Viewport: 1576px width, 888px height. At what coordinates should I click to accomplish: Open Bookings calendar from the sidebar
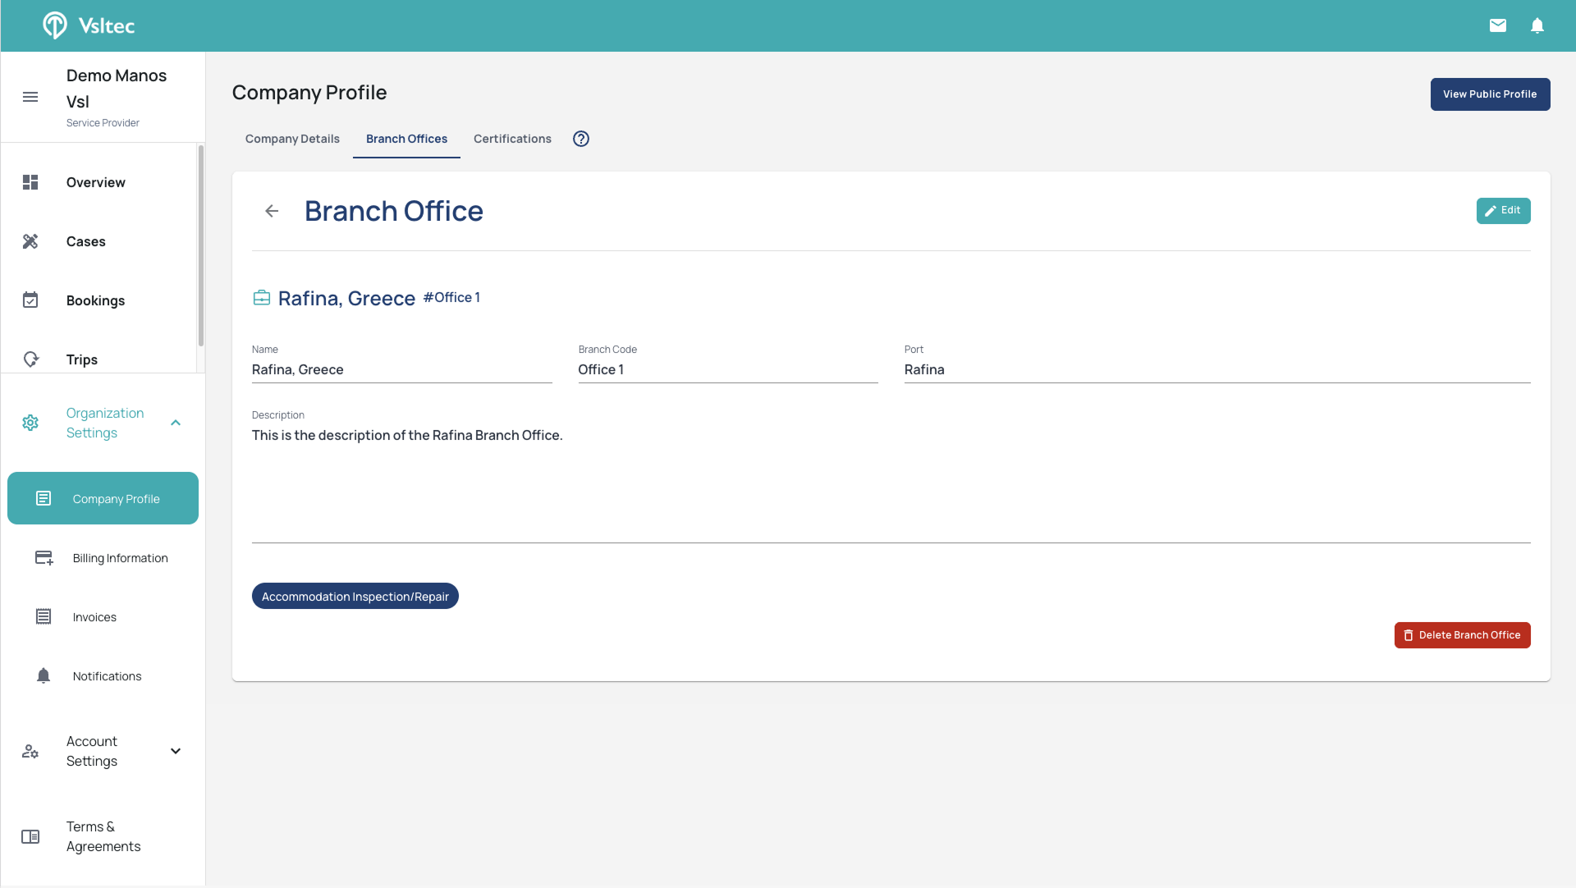(x=95, y=300)
